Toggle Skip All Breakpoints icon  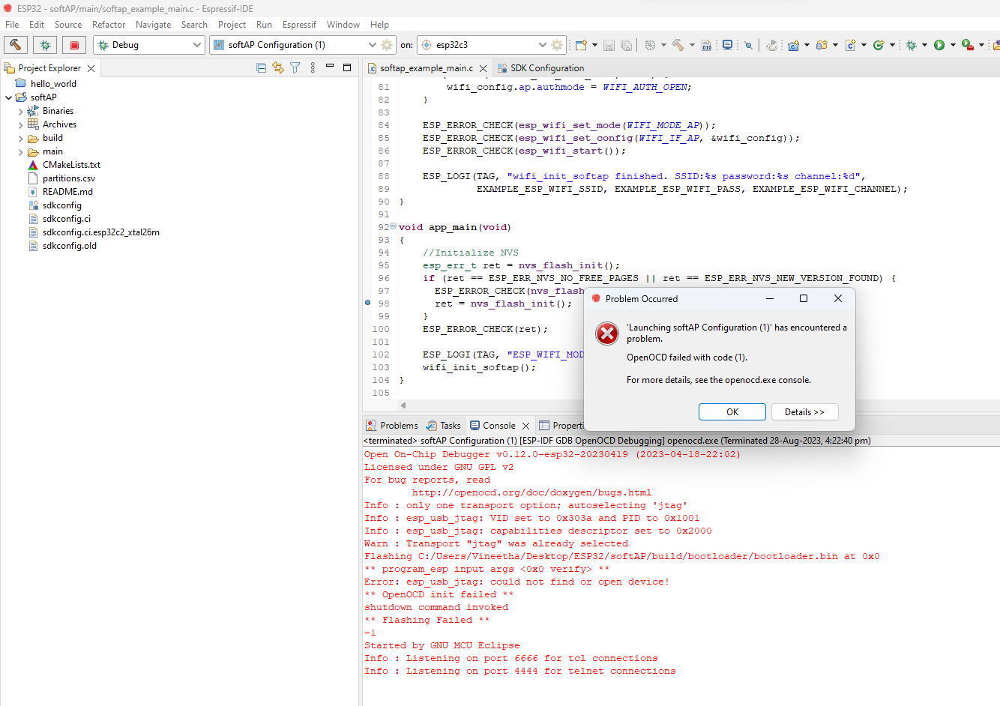pos(748,45)
